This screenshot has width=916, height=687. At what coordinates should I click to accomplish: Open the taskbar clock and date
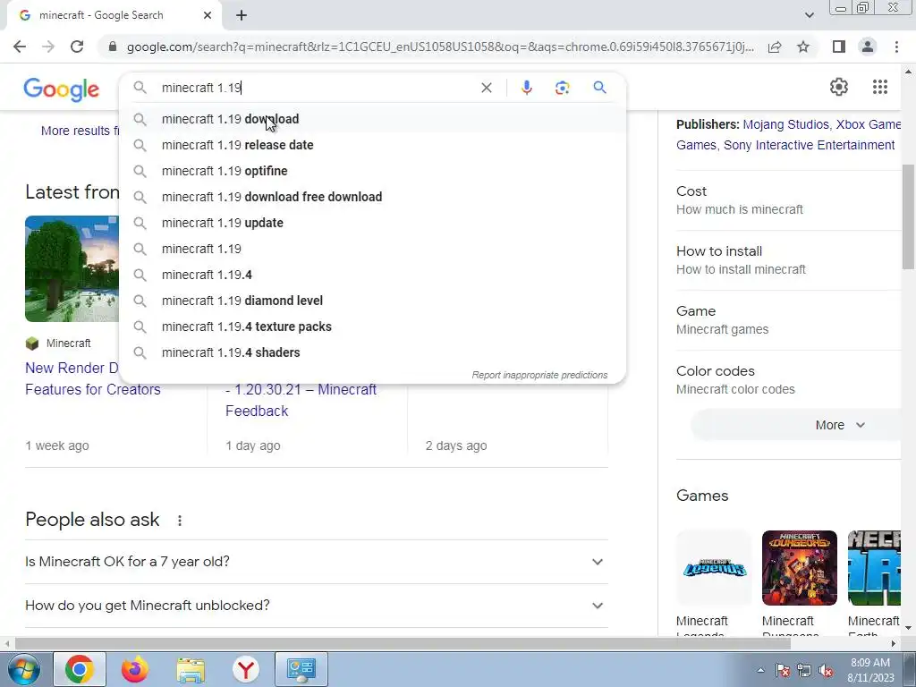coord(870,670)
